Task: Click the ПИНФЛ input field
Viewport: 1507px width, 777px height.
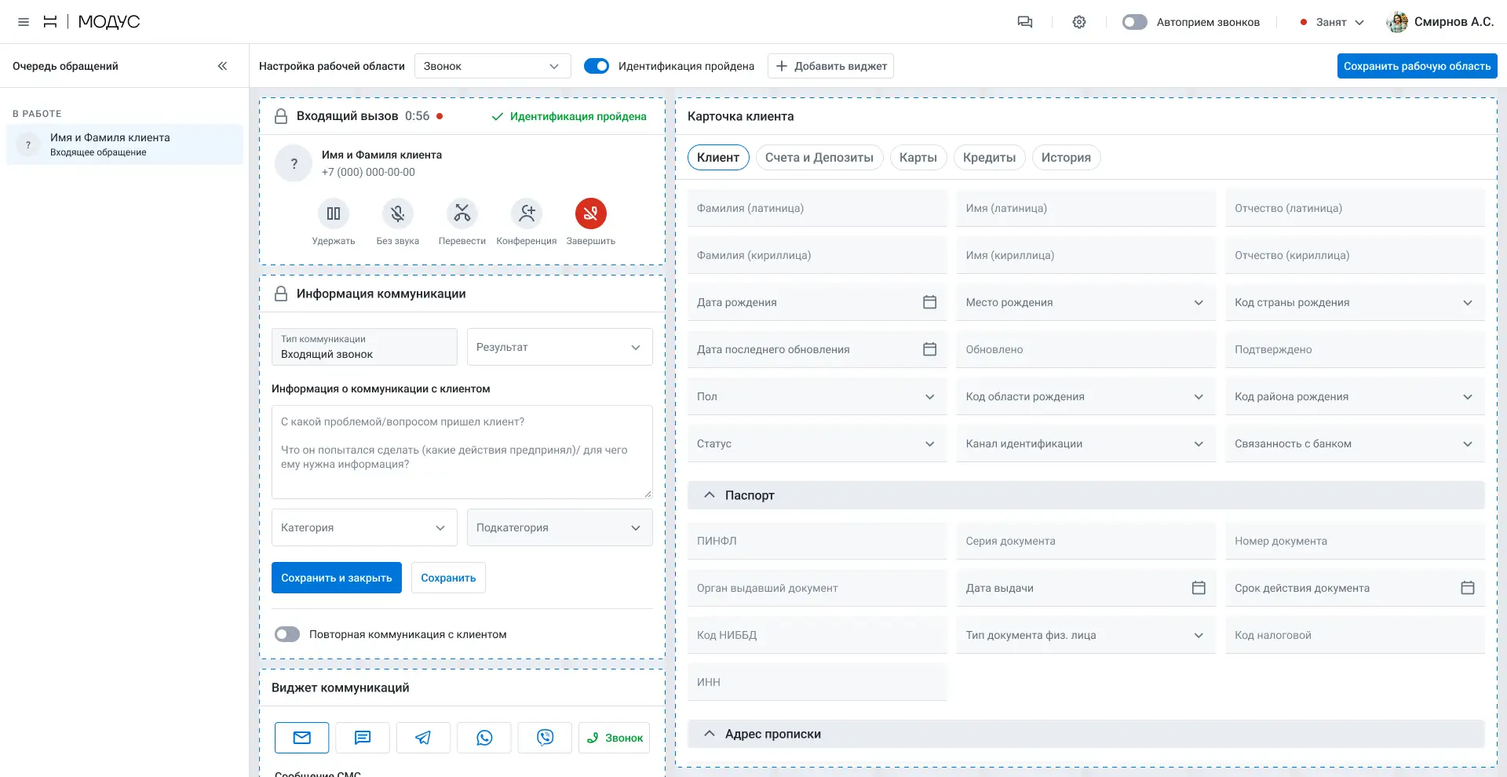Action: pyautogui.click(x=817, y=541)
